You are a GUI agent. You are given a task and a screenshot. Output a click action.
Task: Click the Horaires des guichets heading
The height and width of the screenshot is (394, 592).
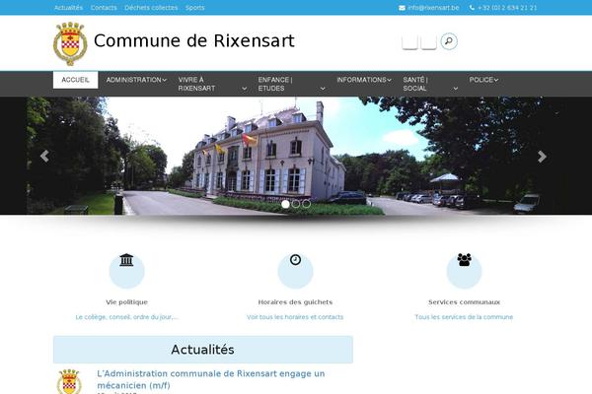[x=295, y=302]
